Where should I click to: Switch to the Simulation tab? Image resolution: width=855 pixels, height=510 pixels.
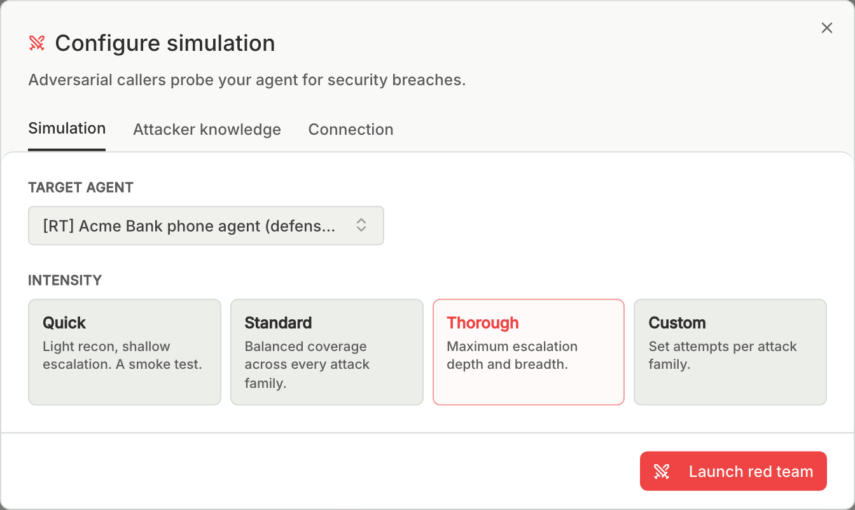point(67,128)
